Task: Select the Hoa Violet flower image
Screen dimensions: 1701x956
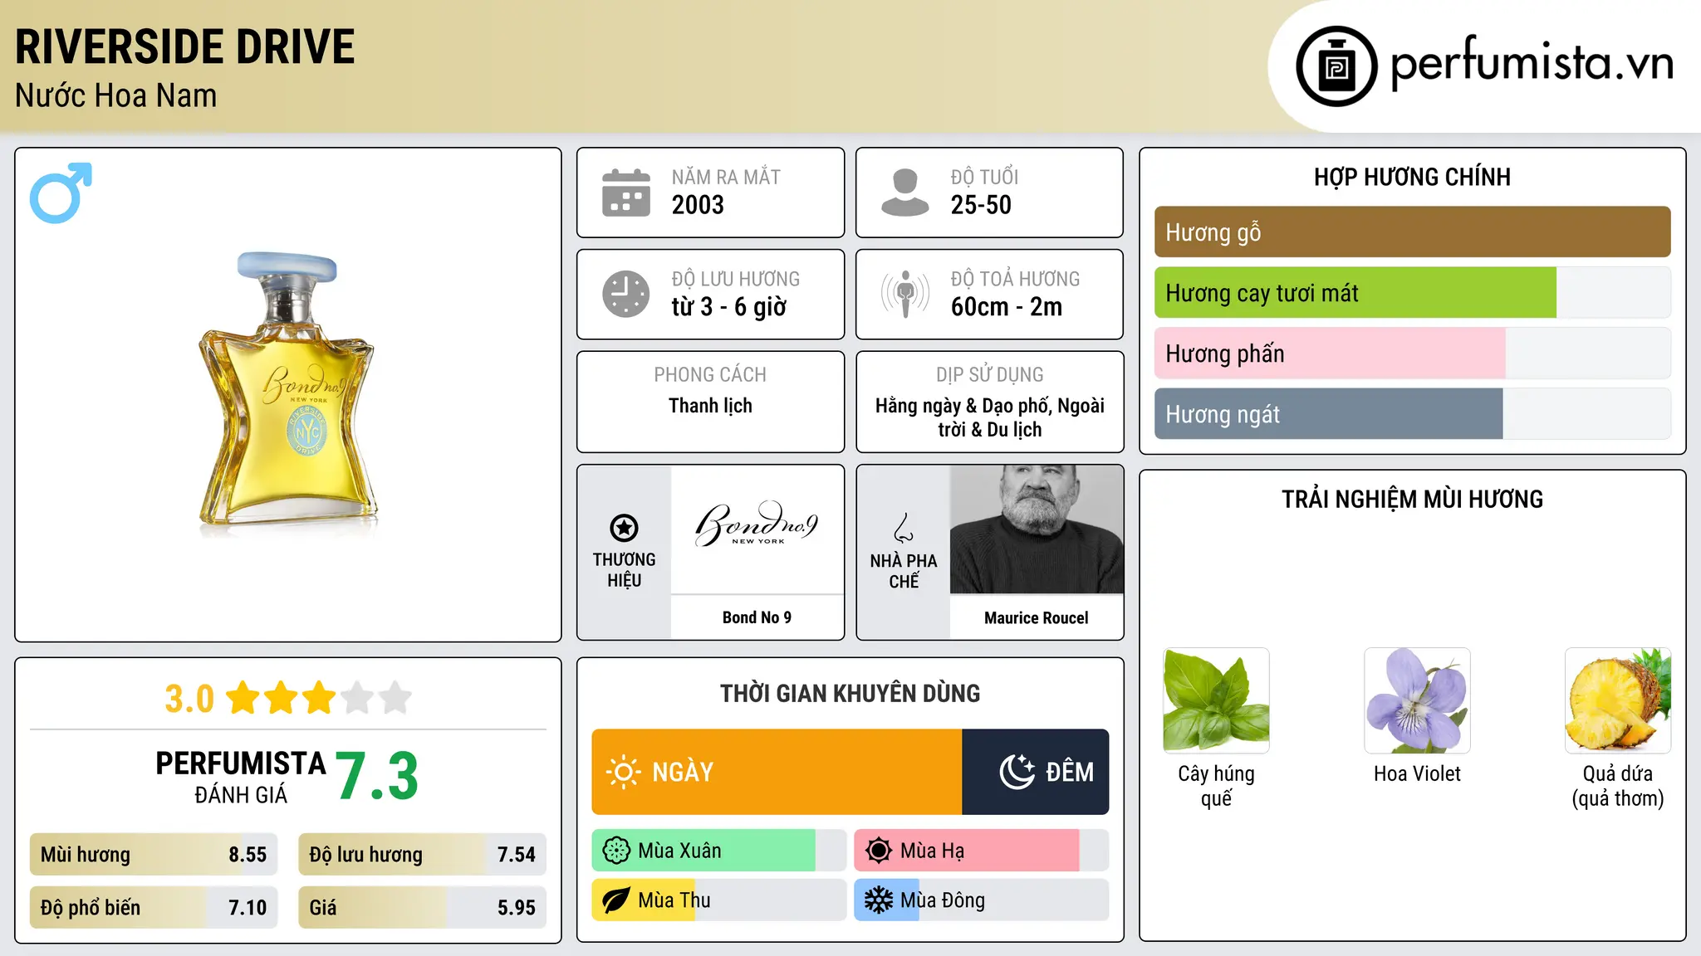Action: tap(1417, 700)
